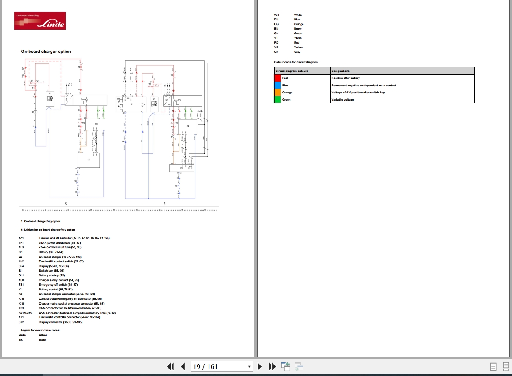Screen dimensions: 512x376
Task: Click the 'X34/X34A CAN connector' row
Action: point(67,313)
